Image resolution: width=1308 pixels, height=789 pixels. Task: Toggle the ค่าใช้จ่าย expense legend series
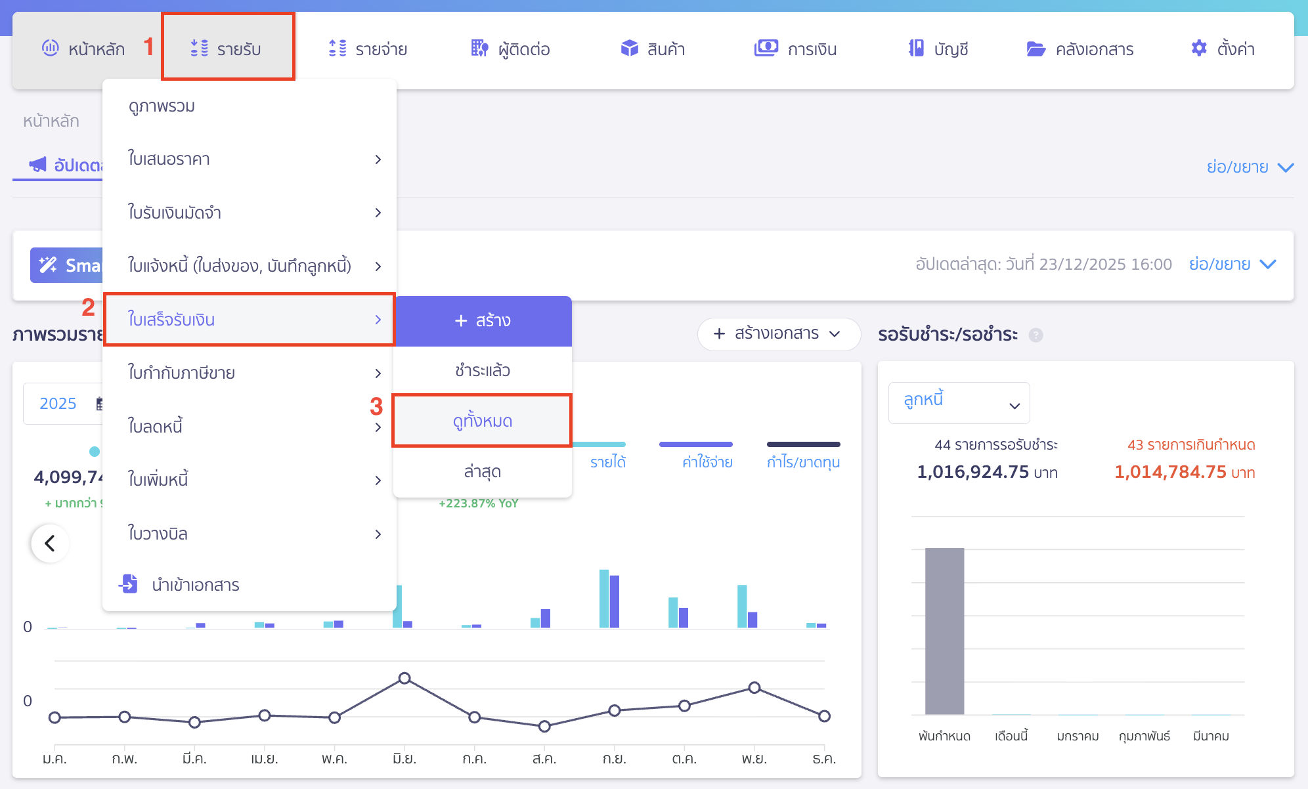tap(707, 461)
